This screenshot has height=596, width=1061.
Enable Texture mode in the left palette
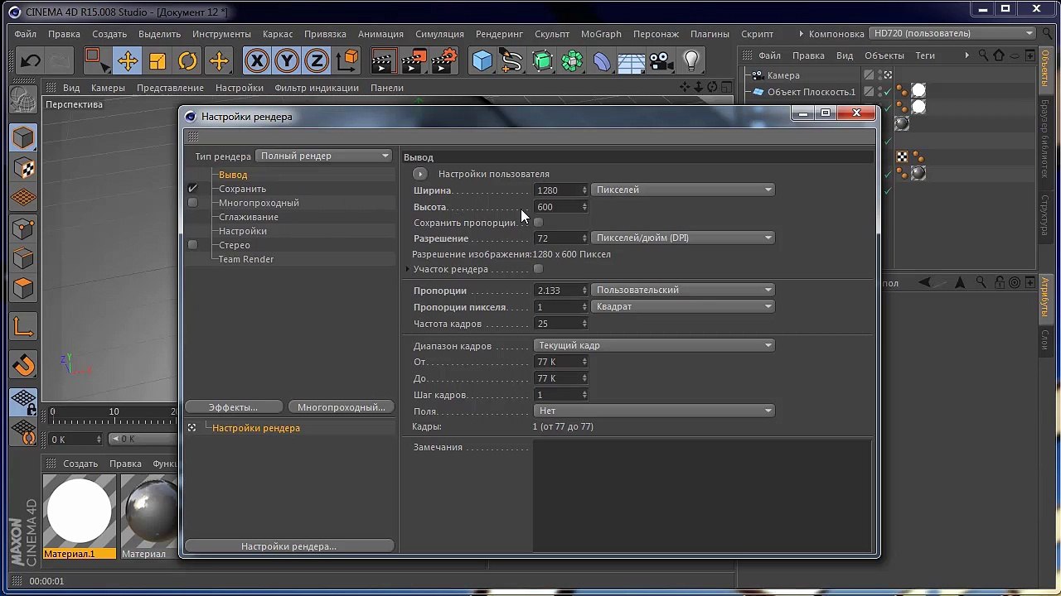pyautogui.click(x=24, y=168)
